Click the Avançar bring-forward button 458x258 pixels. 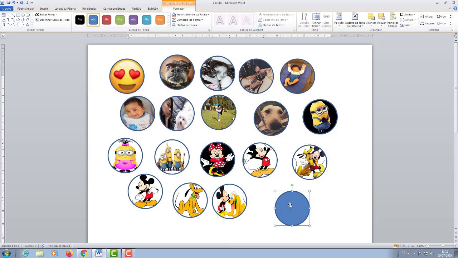click(x=371, y=20)
